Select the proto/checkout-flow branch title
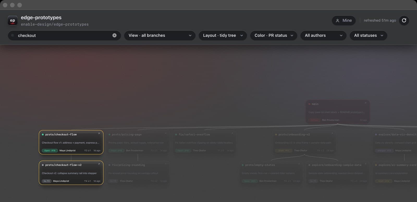This screenshot has width=417, height=202. point(61,135)
